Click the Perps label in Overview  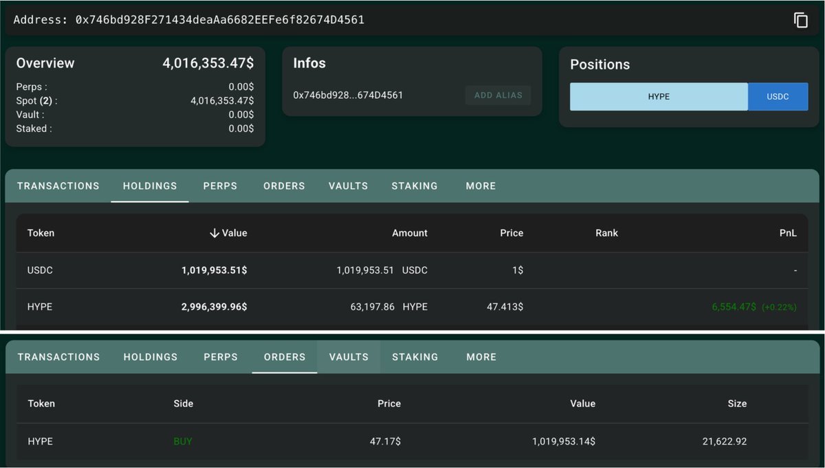coord(32,87)
